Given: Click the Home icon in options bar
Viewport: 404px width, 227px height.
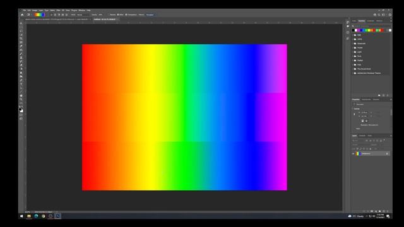Looking at the screenshot, I should point(22,15).
